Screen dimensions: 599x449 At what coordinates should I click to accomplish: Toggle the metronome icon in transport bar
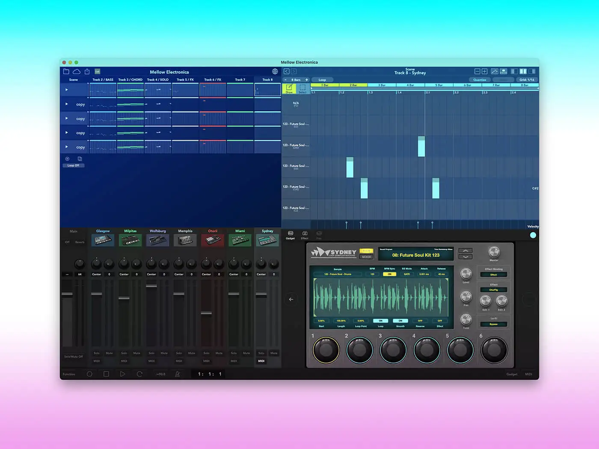coord(178,374)
